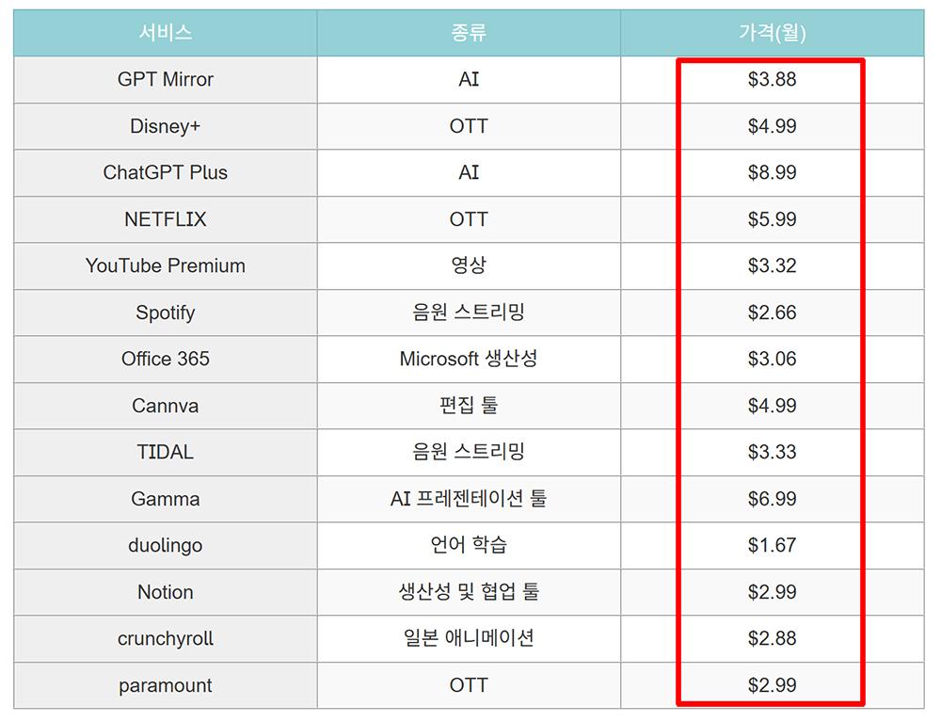The width and height of the screenshot is (941, 722).
Task: Select the Office 365 service cell
Action: [166, 359]
